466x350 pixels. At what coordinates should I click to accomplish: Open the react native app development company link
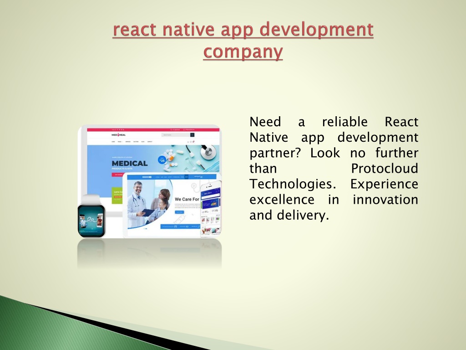click(243, 41)
